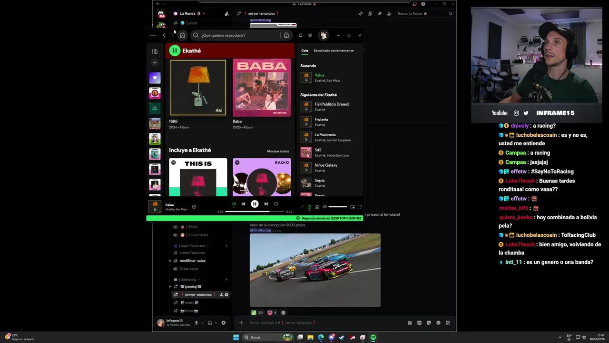Image resolution: width=609 pixels, height=343 pixels.
Task: Go back in Spotify navigation
Action: (164, 35)
